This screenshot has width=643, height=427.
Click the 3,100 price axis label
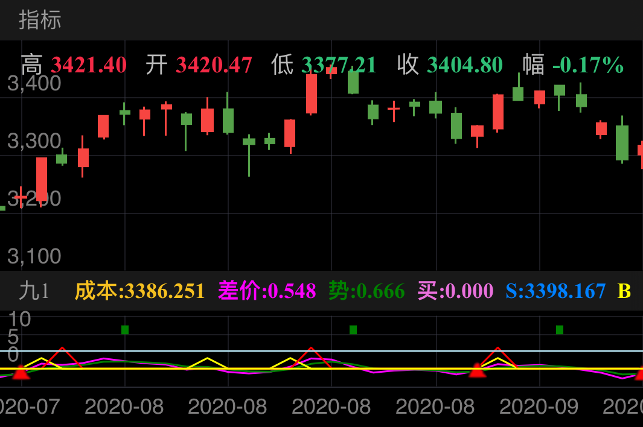[34, 256]
